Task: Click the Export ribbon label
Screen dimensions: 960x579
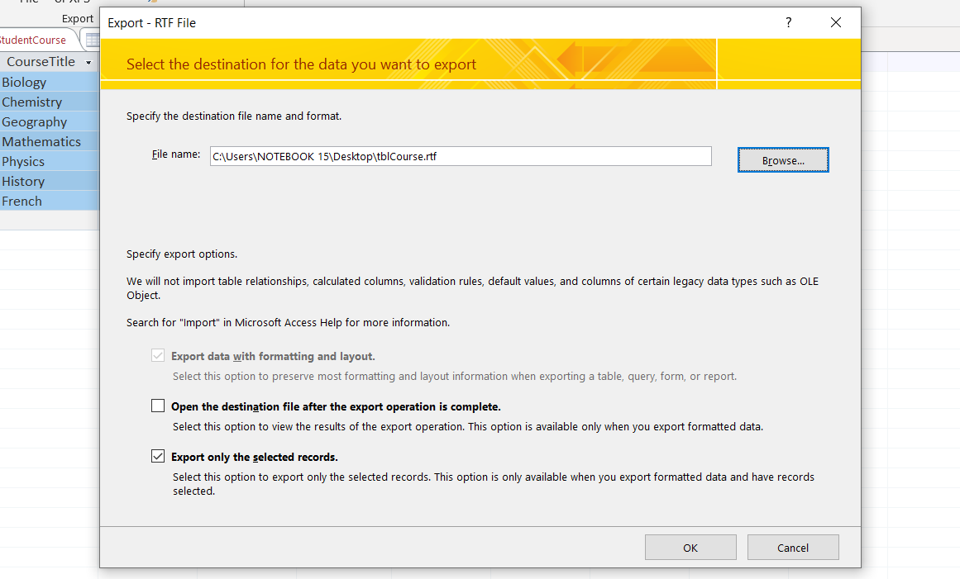Action: [x=77, y=17]
